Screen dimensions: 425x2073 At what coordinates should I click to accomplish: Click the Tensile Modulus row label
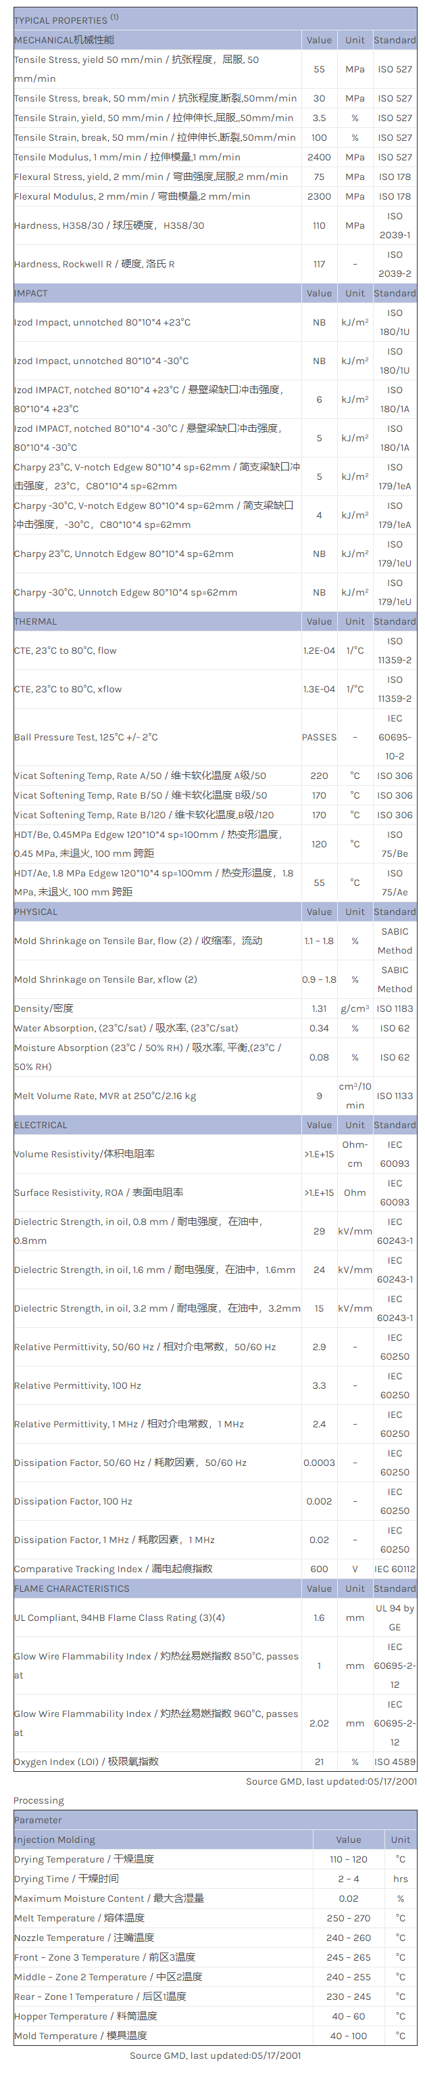tap(127, 157)
